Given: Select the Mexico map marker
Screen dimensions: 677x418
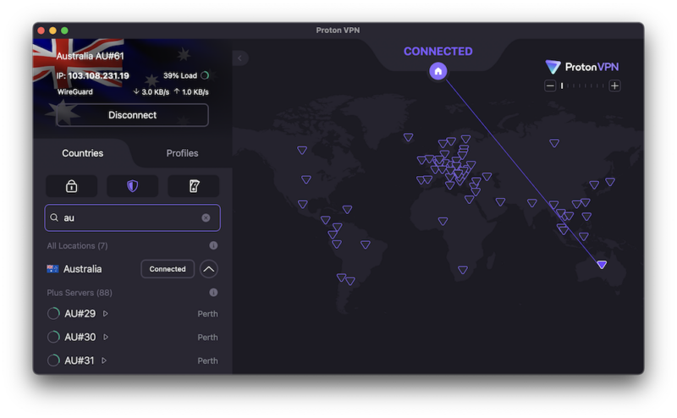Looking at the screenshot, I should tap(303, 204).
